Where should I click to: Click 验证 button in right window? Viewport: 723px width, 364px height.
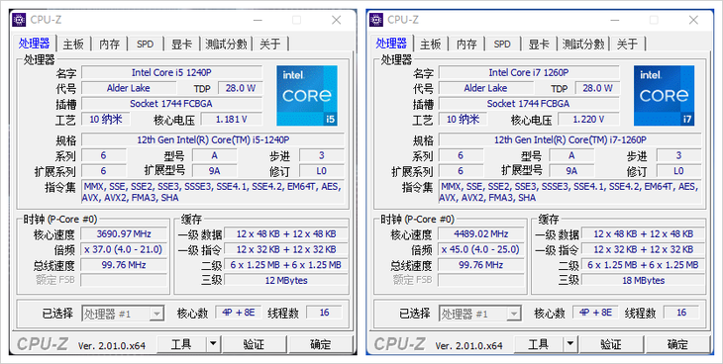tap(611, 344)
